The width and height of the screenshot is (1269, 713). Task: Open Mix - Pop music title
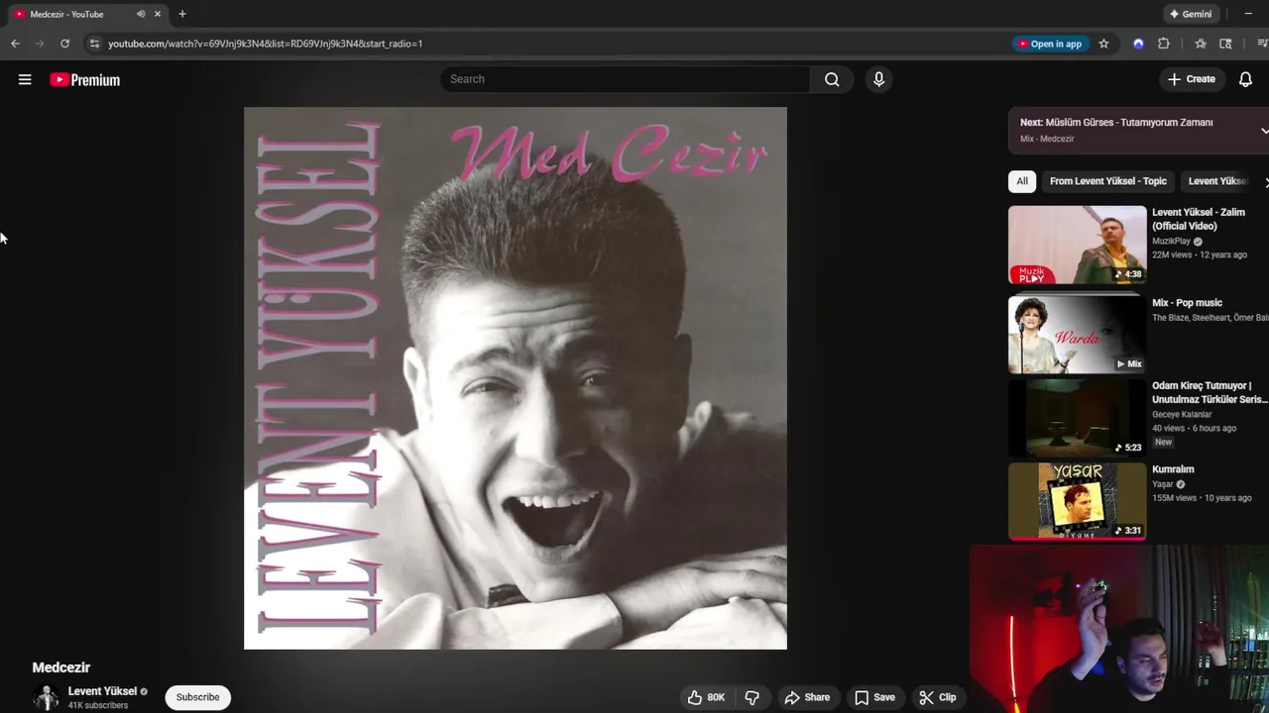pos(1187,303)
